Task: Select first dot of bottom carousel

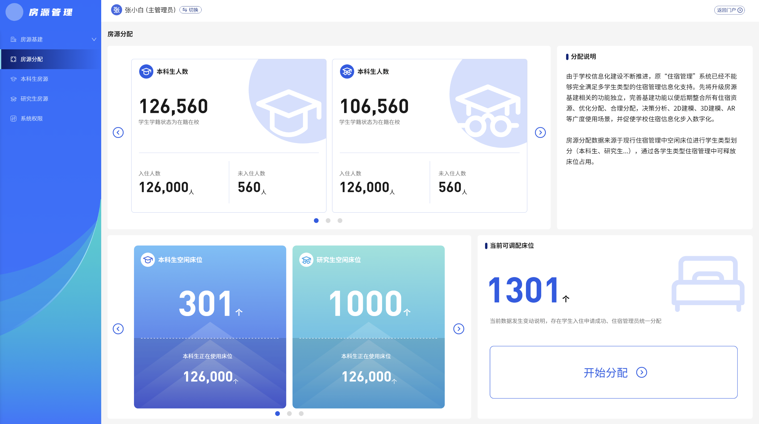Action: tap(277, 413)
